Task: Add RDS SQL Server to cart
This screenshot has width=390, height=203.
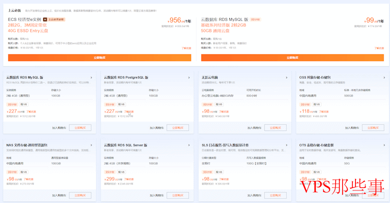Action: coord(157,195)
